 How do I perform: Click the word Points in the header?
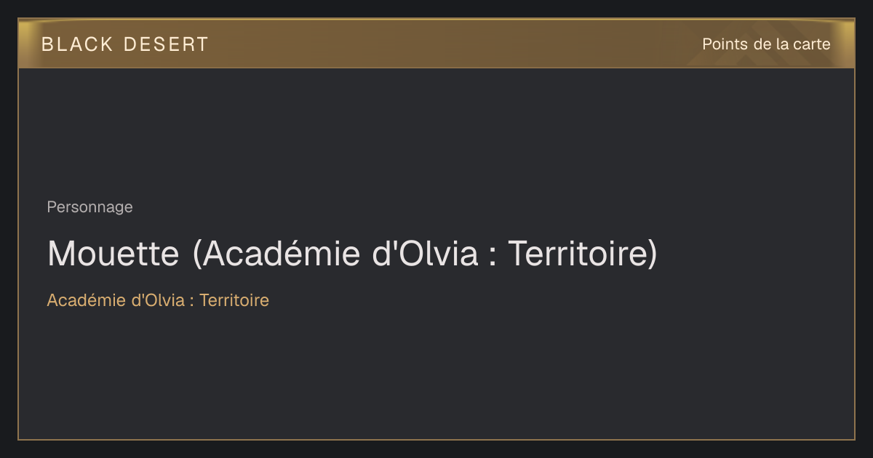pos(725,44)
